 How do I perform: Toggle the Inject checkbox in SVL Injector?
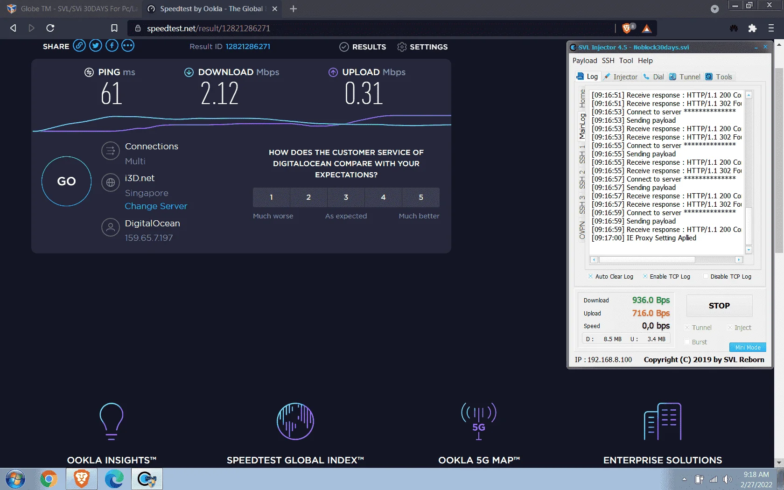pos(730,328)
